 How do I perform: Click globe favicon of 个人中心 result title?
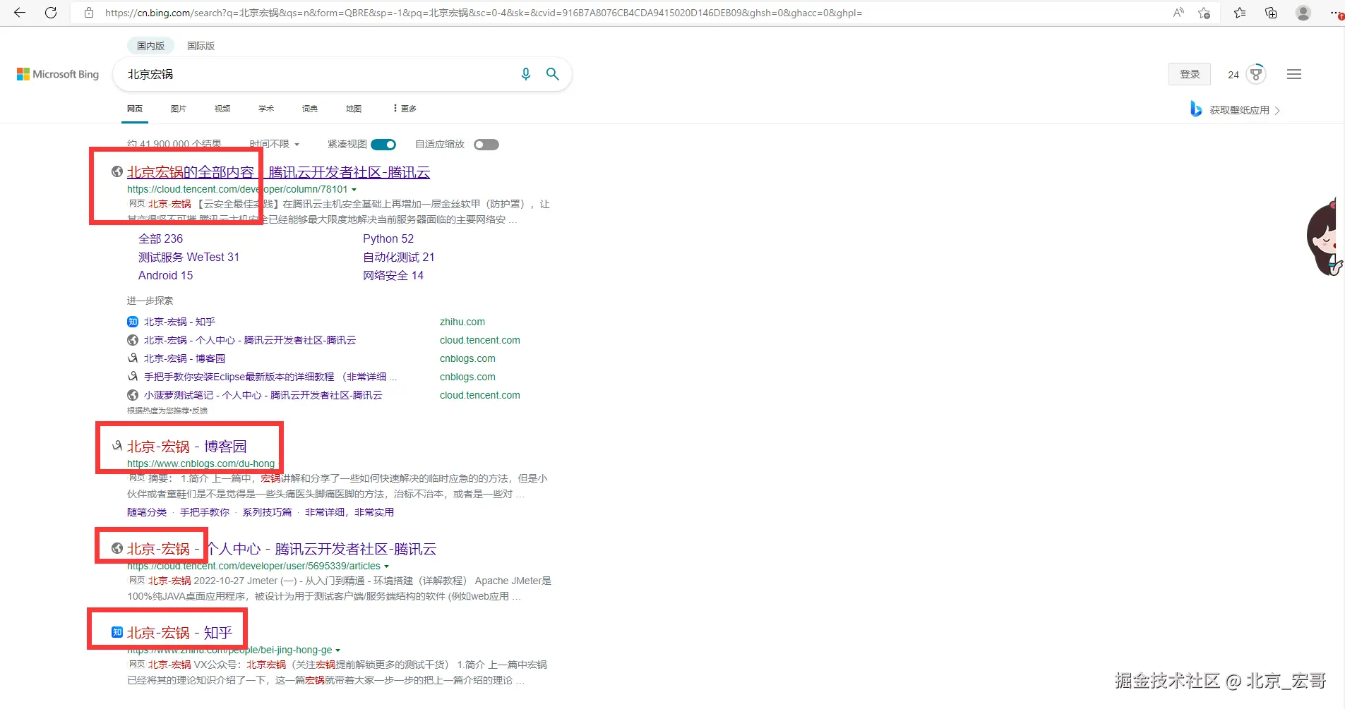(x=117, y=548)
